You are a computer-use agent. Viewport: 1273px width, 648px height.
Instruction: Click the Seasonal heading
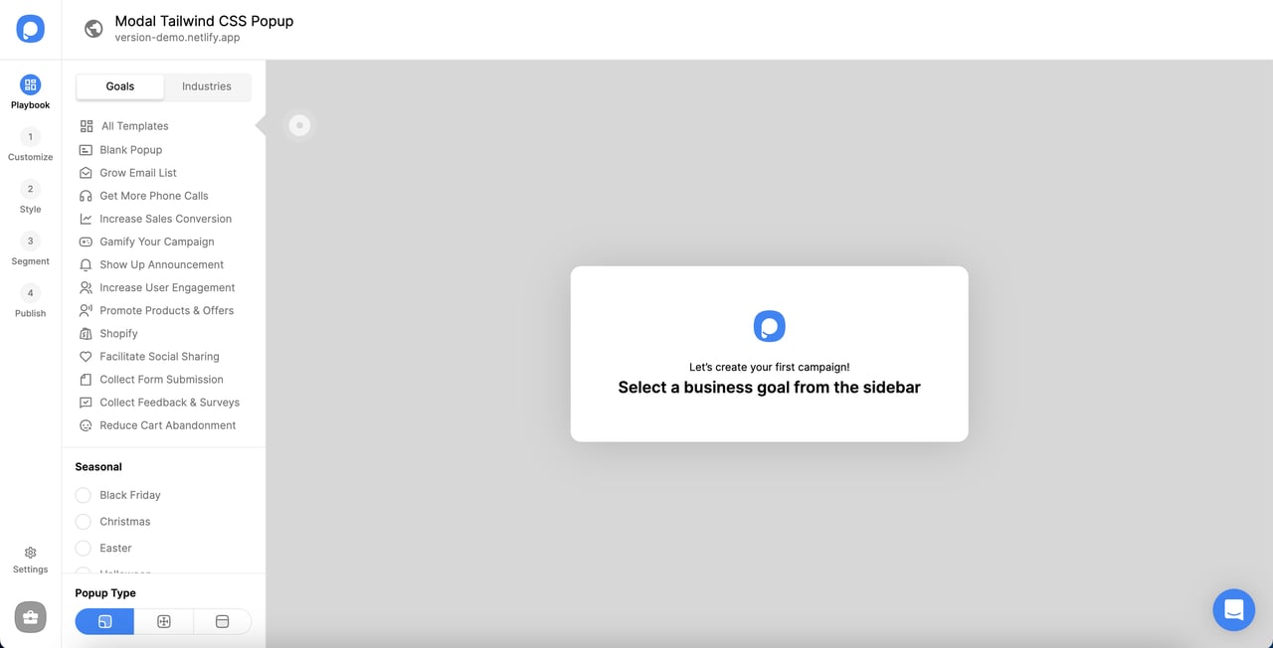[98, 467]
